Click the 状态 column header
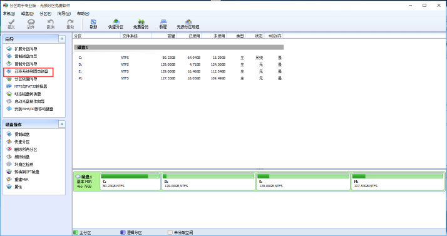Viewport: 447px width, 236px height. [255, 36]
